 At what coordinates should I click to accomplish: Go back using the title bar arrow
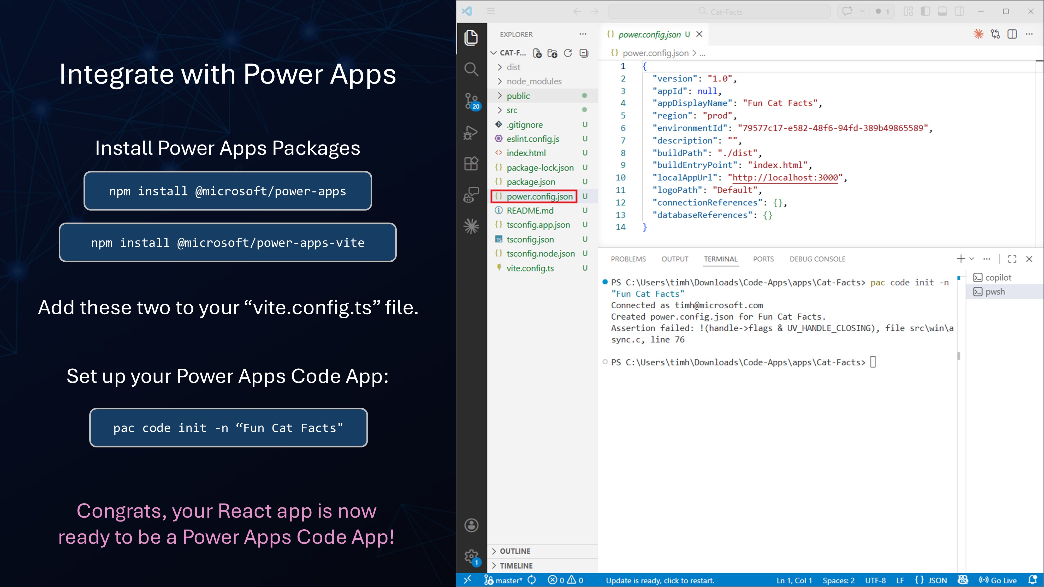coord(578,12)
